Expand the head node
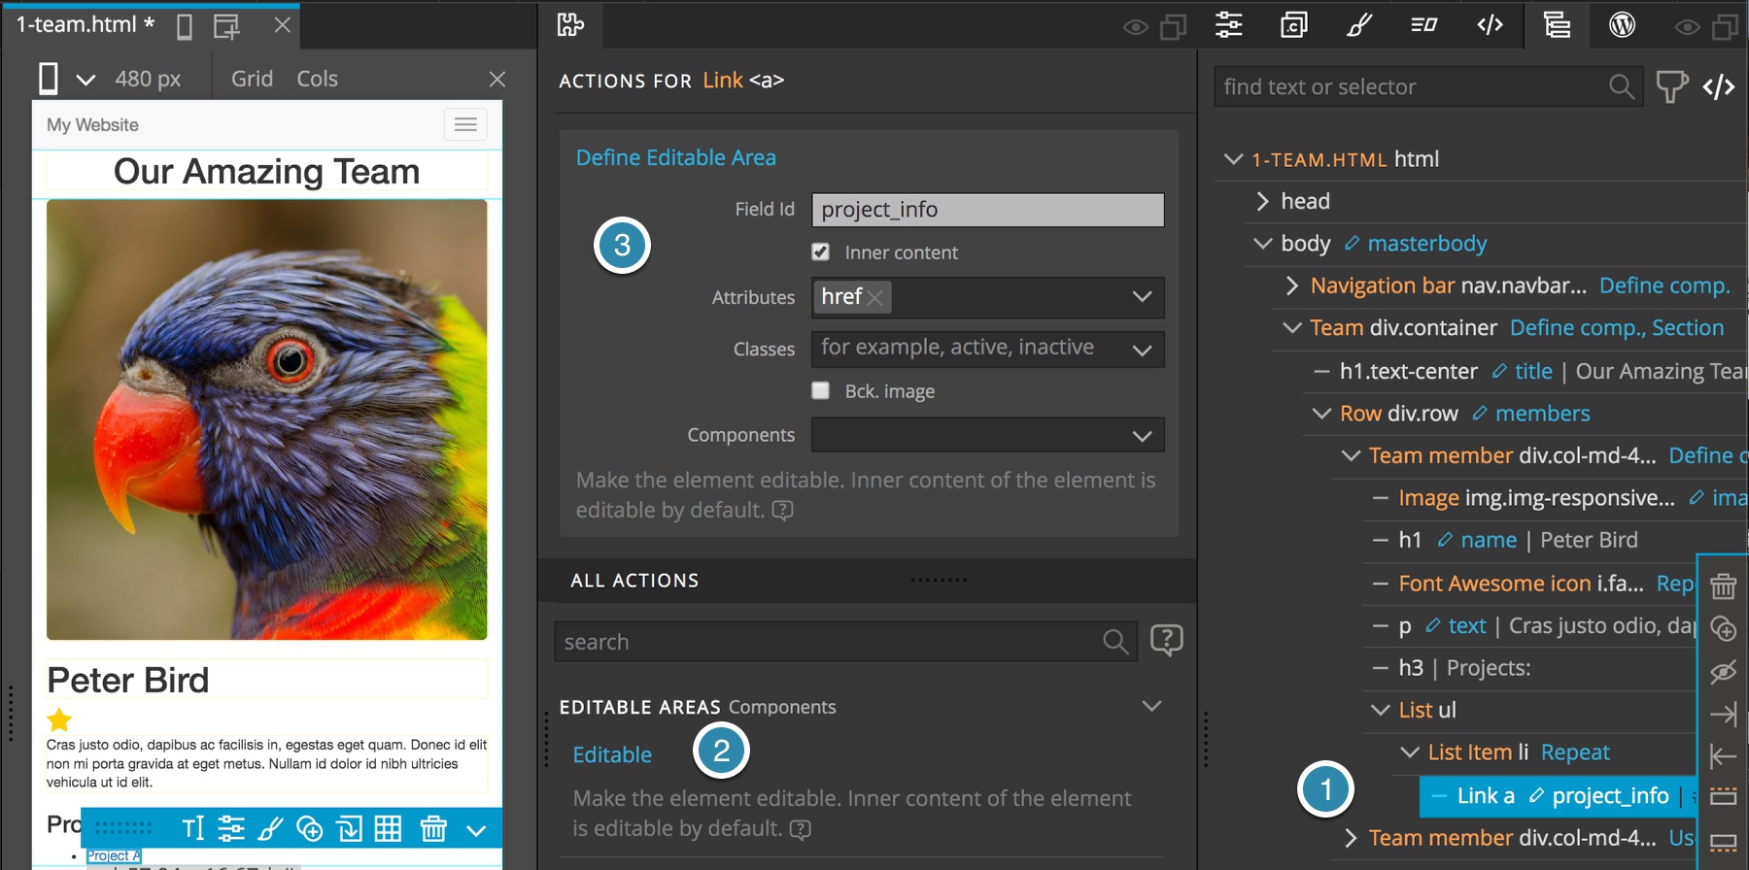 tap(1262, 201)
